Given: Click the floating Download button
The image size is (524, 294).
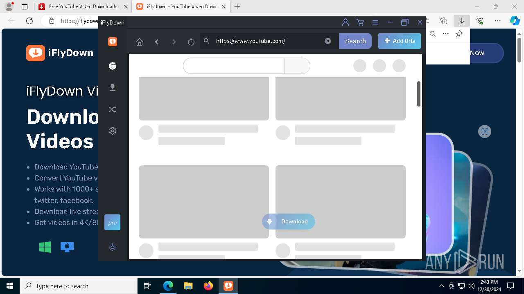Looking at the screenshot, I should pyautogui.click(x=289, y=221).
